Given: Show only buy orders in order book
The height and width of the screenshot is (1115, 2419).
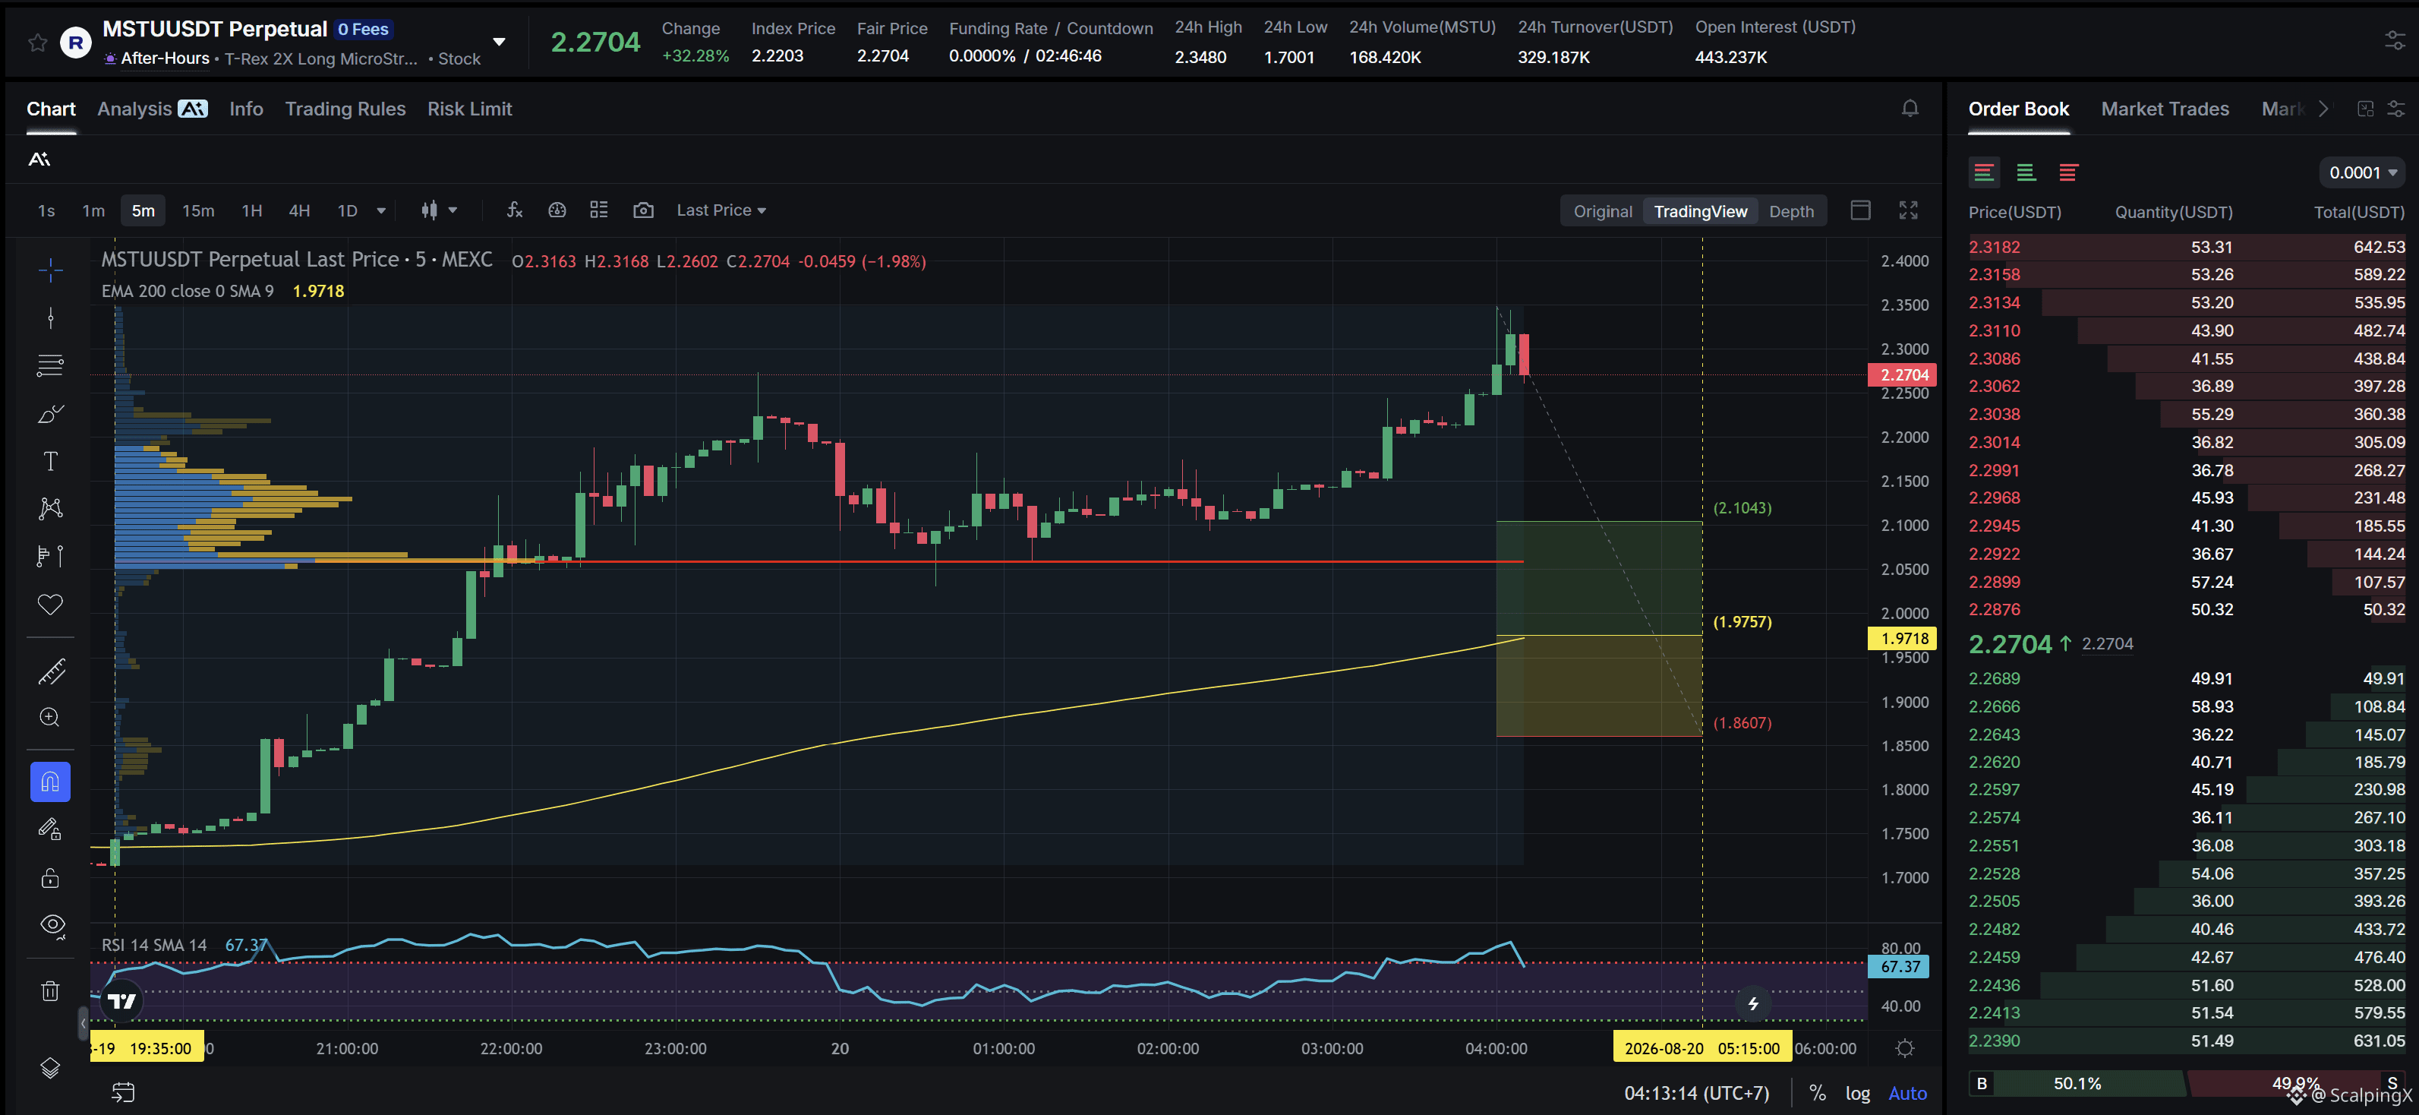Looking at the screenshot, I should point(2026,173).
